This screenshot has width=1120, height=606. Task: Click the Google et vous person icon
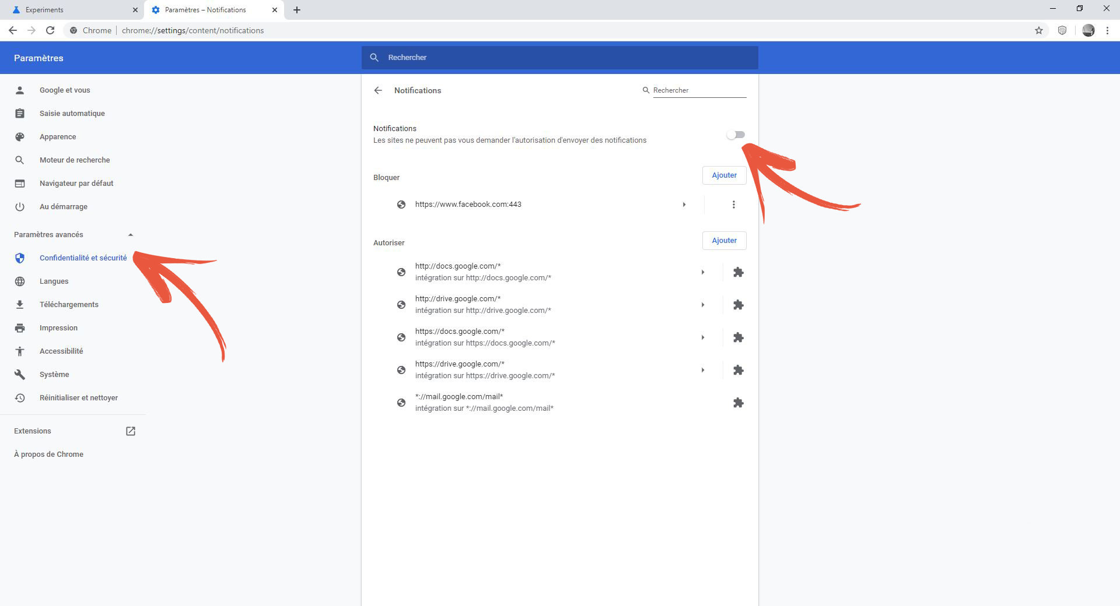20,90
